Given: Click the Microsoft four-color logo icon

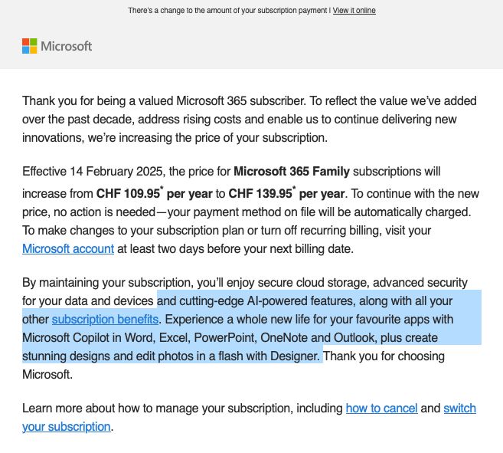Looking at the screenshot, I should (x=30, y=46).
